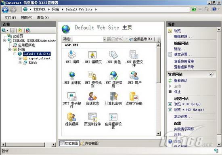The image size is (222, 155).
Task: Click the 查看应用程序 link
Action: (184, 61)
